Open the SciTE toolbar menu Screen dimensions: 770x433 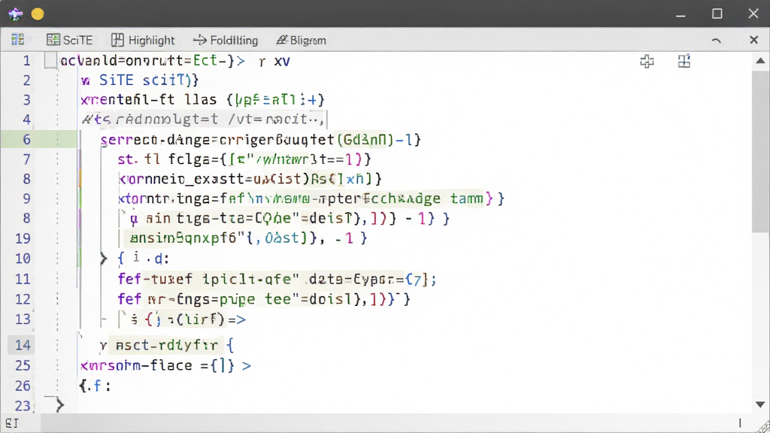(70, 41)
